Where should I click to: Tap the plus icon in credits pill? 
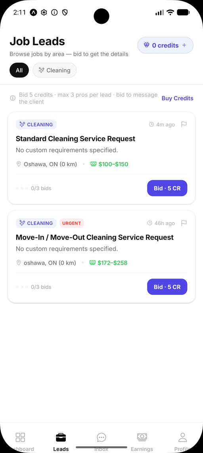coord(184,45)
